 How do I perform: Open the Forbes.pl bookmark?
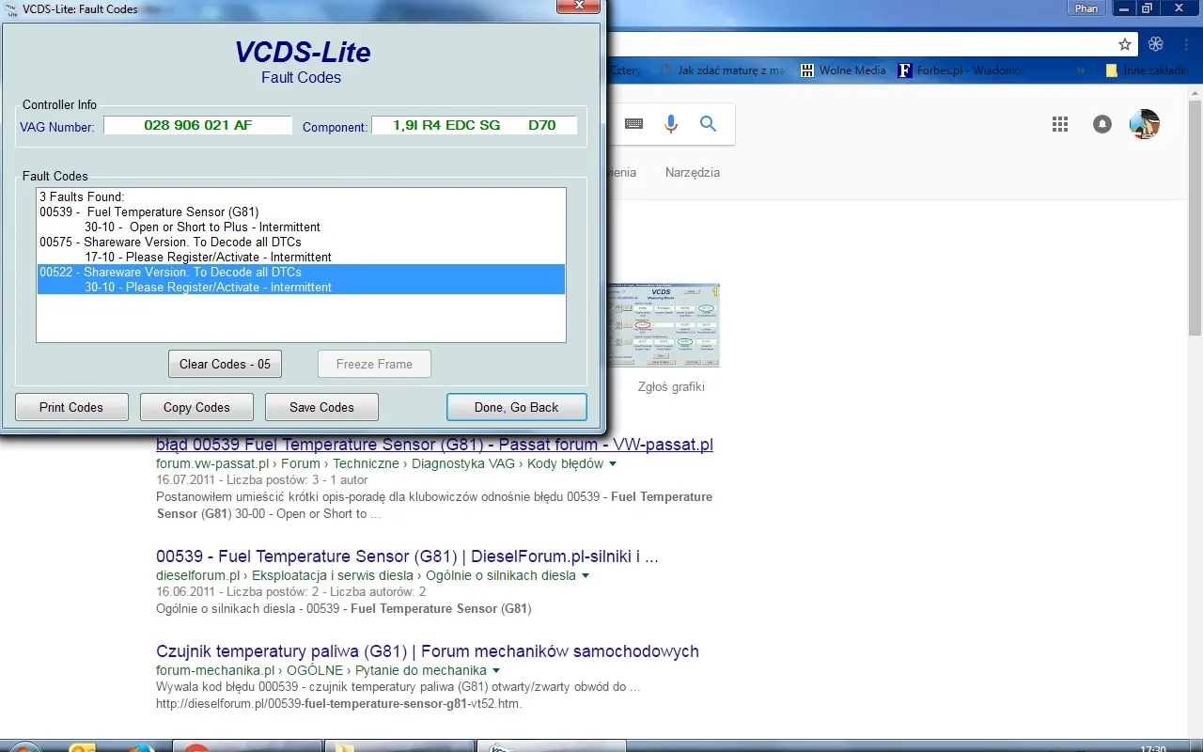click(x=961, y=70)
